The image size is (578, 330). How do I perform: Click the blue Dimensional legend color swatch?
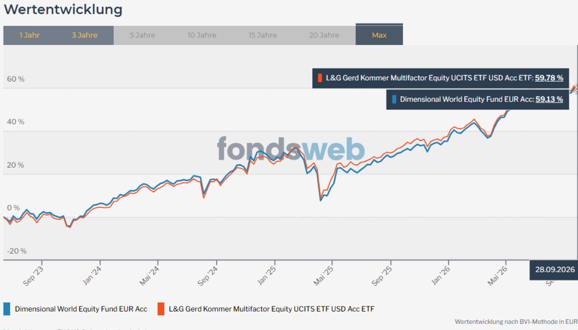(x=6, y=309)
